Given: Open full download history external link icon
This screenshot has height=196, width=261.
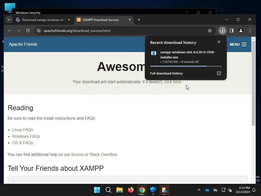Looking at the screenshot, I should point(219,73).
